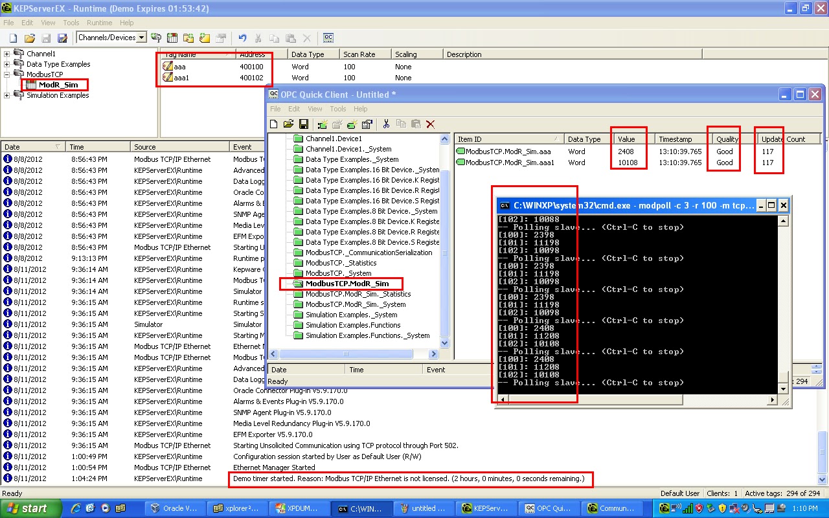Viewport: 829px width, 518px height.
Task: Open the Tools menu in KEPServerEX
Action: tap(71, 22)
